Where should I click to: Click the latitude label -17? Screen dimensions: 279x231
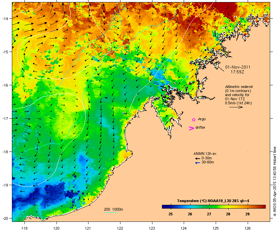[5, 118]
